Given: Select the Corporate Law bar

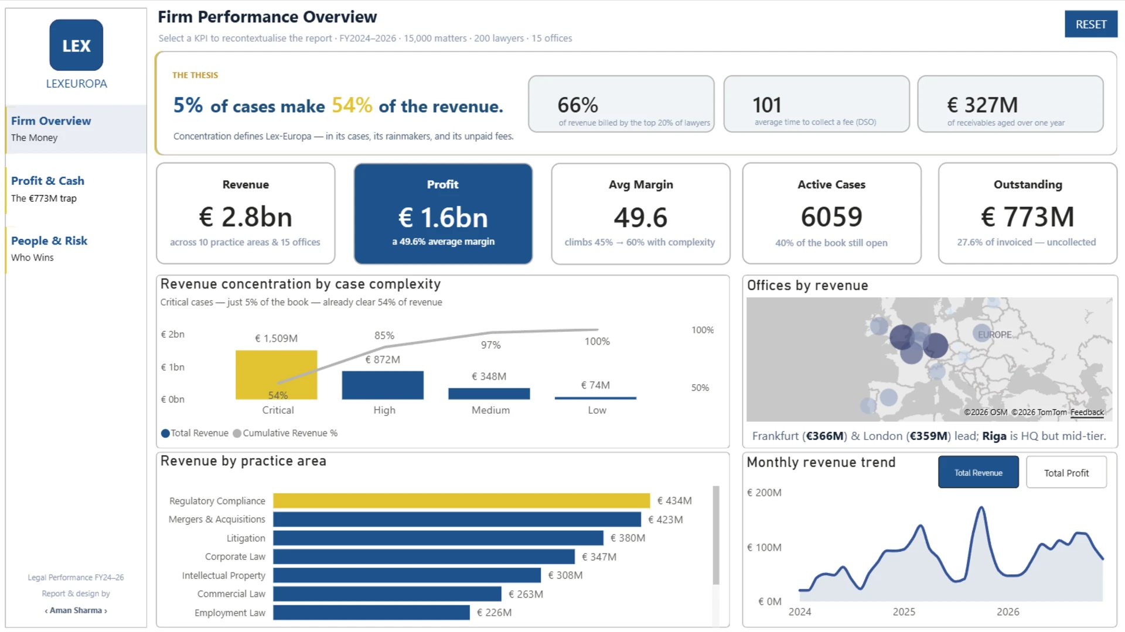Looking at the screenshot, I should click(x=424, y=557).
